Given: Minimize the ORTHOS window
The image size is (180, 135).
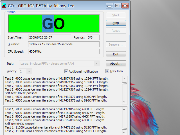Looking at the screenshot, I should pyautogui.click(x=109, y=6).
